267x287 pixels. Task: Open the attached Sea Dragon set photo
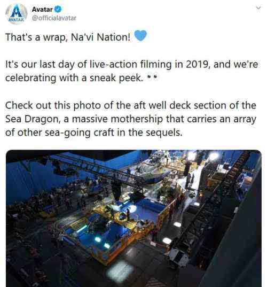(x=133, y=219)
